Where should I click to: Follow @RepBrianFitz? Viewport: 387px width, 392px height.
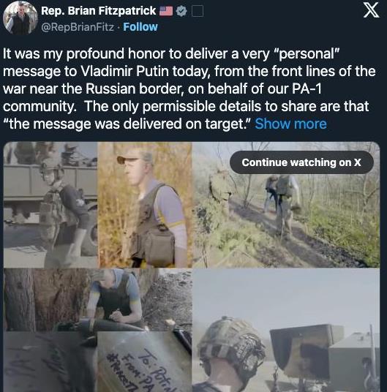tap(140, 27)
